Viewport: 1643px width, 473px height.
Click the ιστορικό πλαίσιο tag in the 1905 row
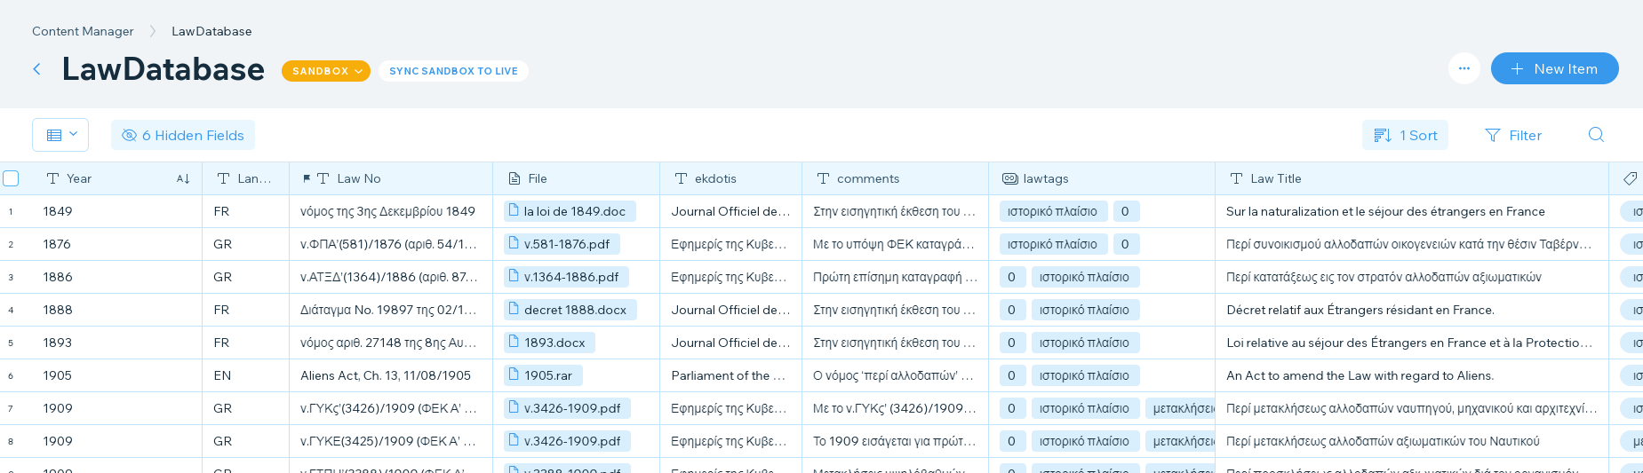pyautogui.click(x=1084, y=375)
